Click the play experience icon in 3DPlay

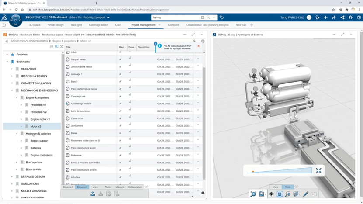(253, 194)
